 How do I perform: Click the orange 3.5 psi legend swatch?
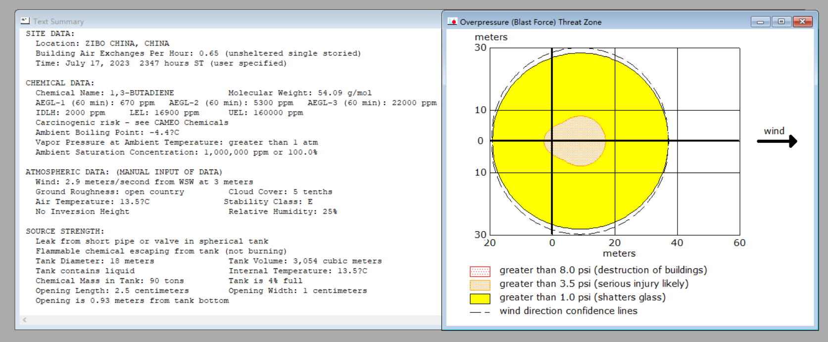point(480,285)
